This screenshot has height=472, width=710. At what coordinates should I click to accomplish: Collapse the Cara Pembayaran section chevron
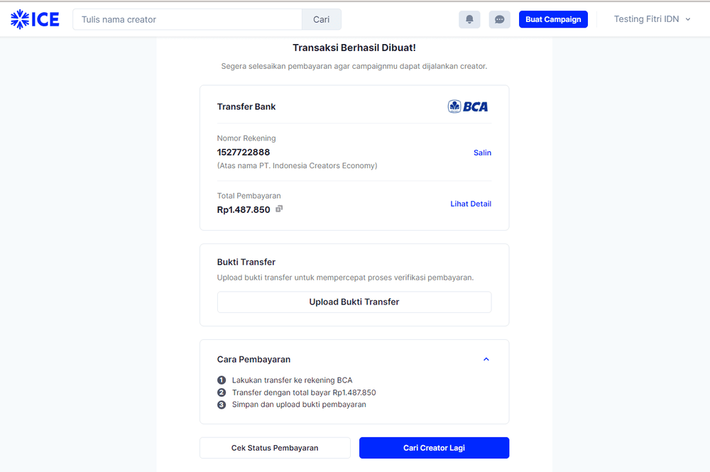pos(486,359)
